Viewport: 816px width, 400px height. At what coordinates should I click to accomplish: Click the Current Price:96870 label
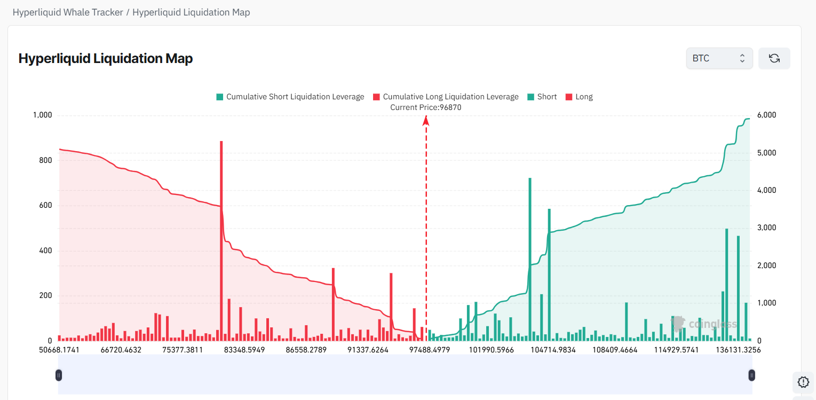tap(426, 107)
